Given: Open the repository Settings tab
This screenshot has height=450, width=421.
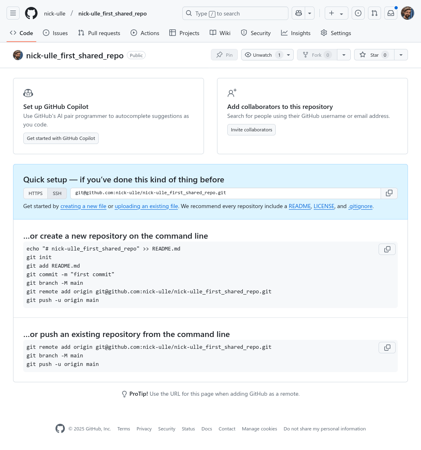Looking at the screenshot, I should coord(335,33).
